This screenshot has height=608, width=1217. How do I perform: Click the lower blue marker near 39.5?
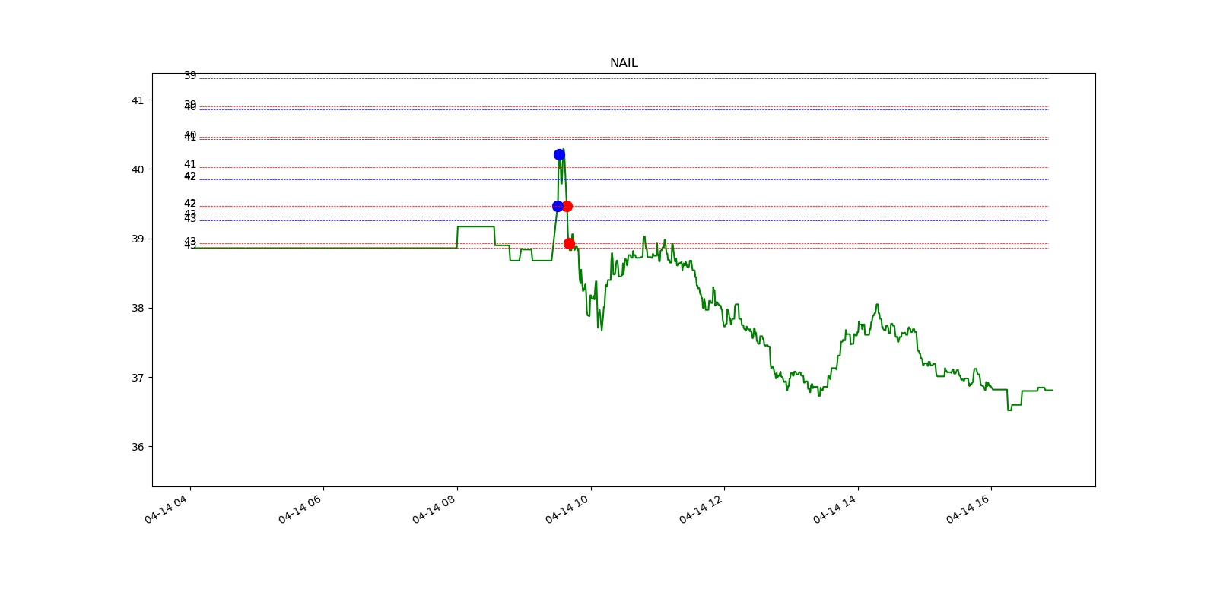(558, 206)
